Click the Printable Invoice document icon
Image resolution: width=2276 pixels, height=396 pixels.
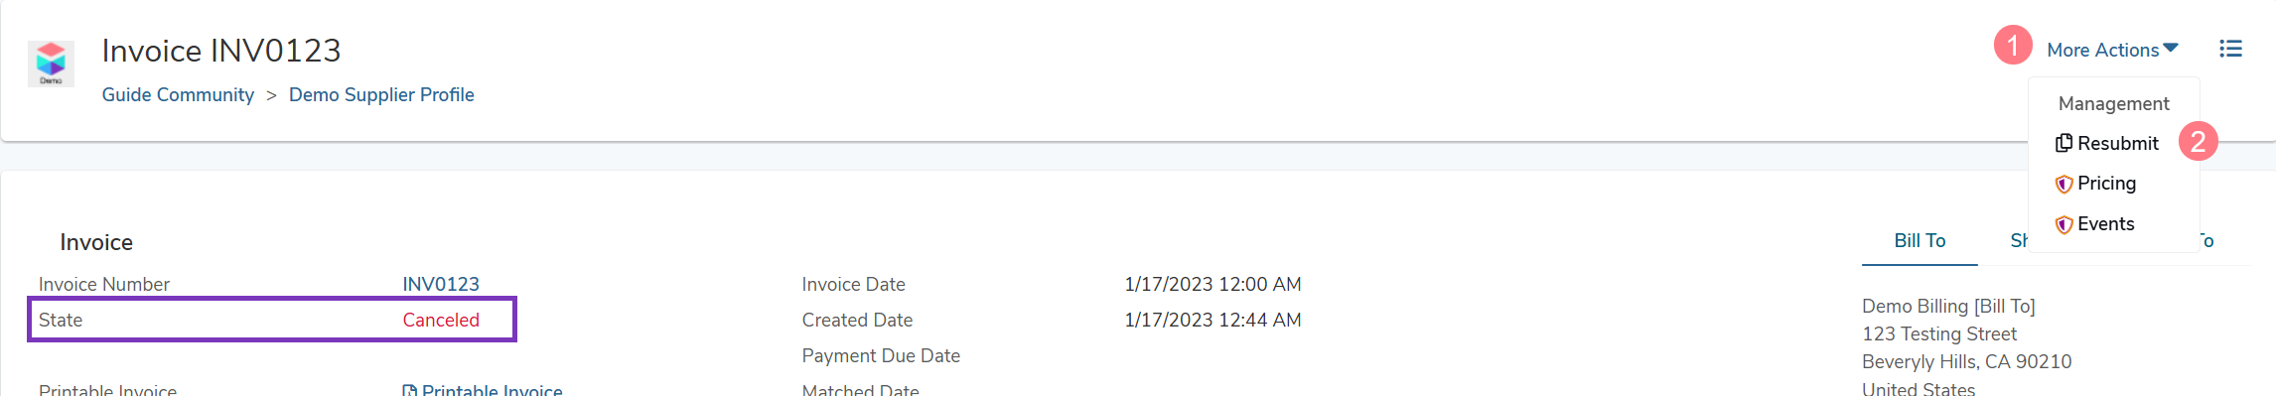(409, 390)
